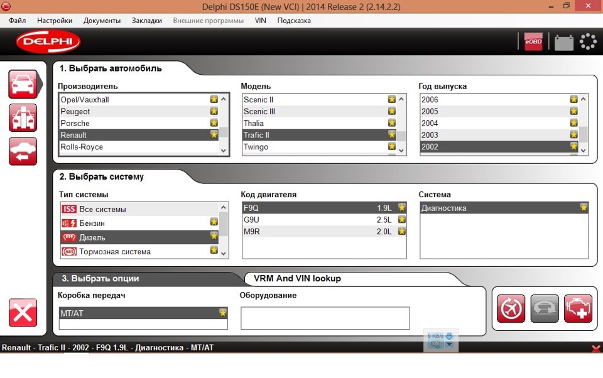This screenshot has width=603, height=378.
Task: Select the Бензин system type
Action: (x=139, y=223)
